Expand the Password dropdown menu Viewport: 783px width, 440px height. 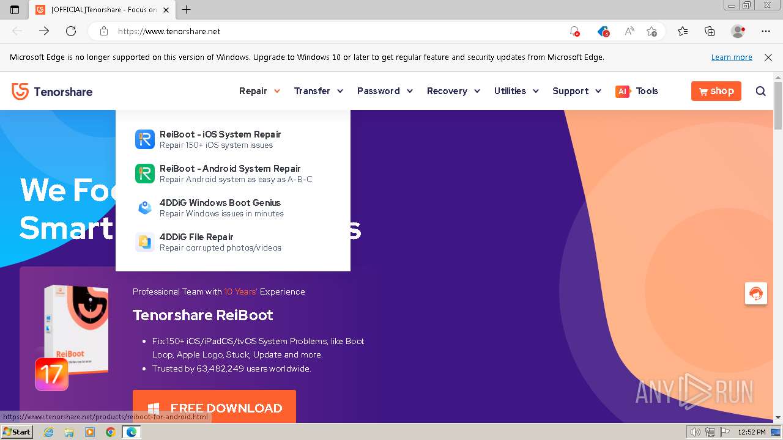coord(385,91)
